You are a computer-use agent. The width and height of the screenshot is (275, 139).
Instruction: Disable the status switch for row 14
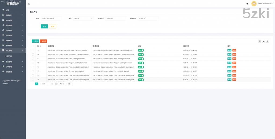point(141,67)
